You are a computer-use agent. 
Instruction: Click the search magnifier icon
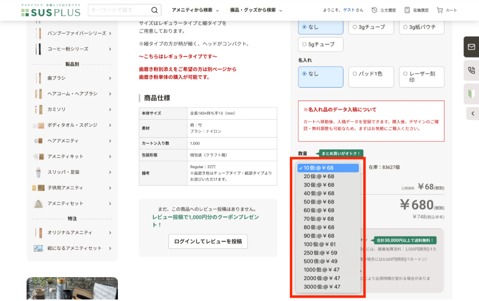[x=155, y=10]
